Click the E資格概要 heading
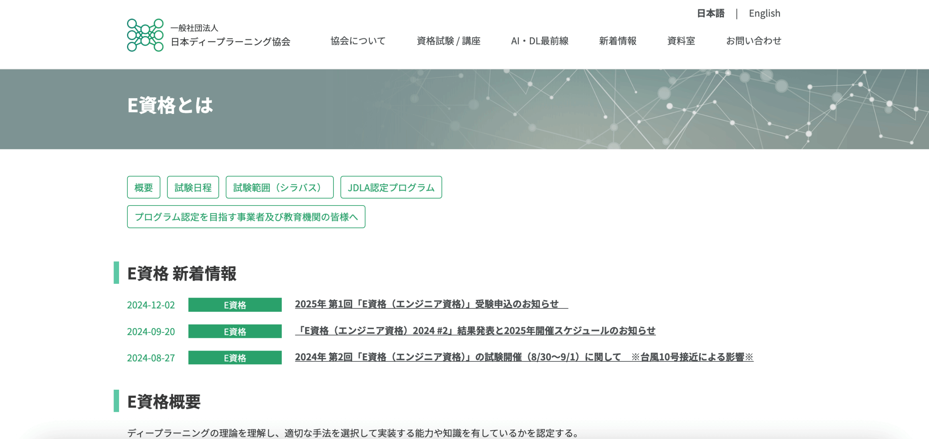Viewport: 929px width, 439px height. pyautogui.click(x=164, y=402)
